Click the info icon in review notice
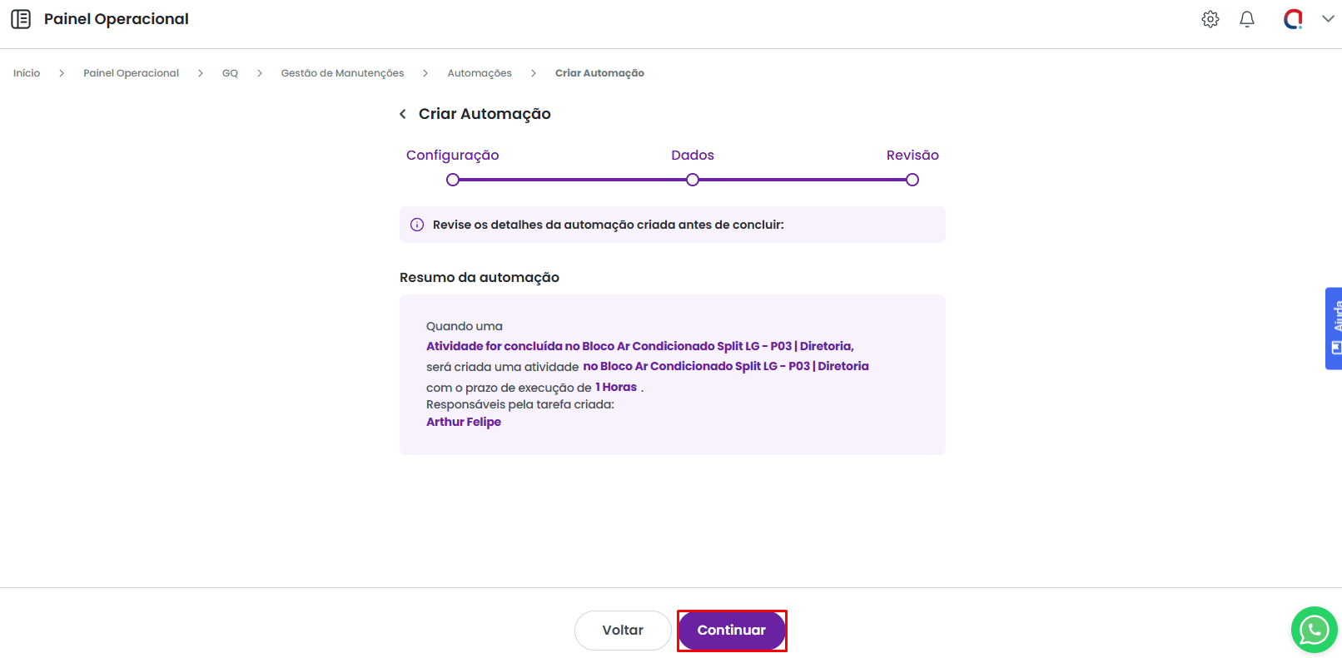Screen dimensions: 1342x658 (417, 225)
